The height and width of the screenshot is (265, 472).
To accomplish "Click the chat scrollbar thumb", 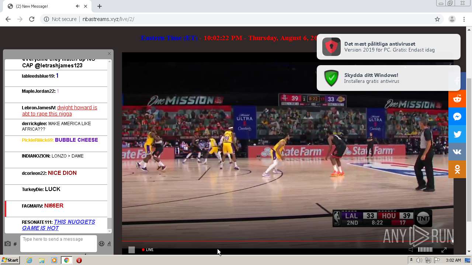I will (x=110, y=223).
